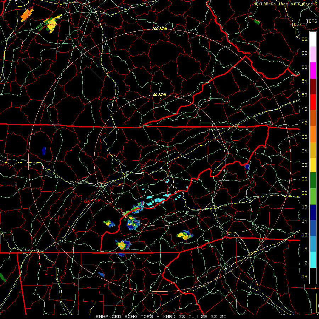Viewport: 319px width, 319px height.
Task: Pick the light orange legend swatch
Action: coord(313,134)
